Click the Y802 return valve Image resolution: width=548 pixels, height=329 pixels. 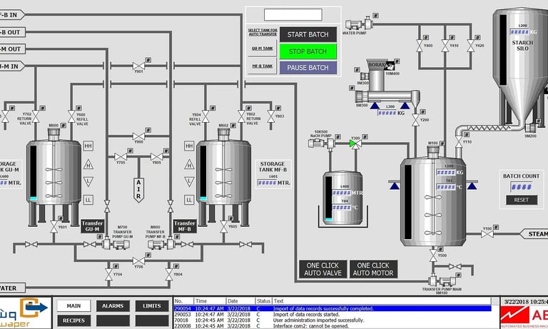241,116
